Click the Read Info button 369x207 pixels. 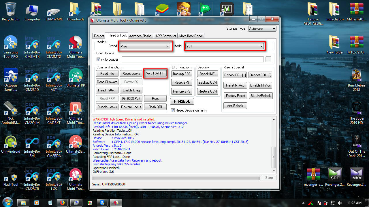[107, 74]
